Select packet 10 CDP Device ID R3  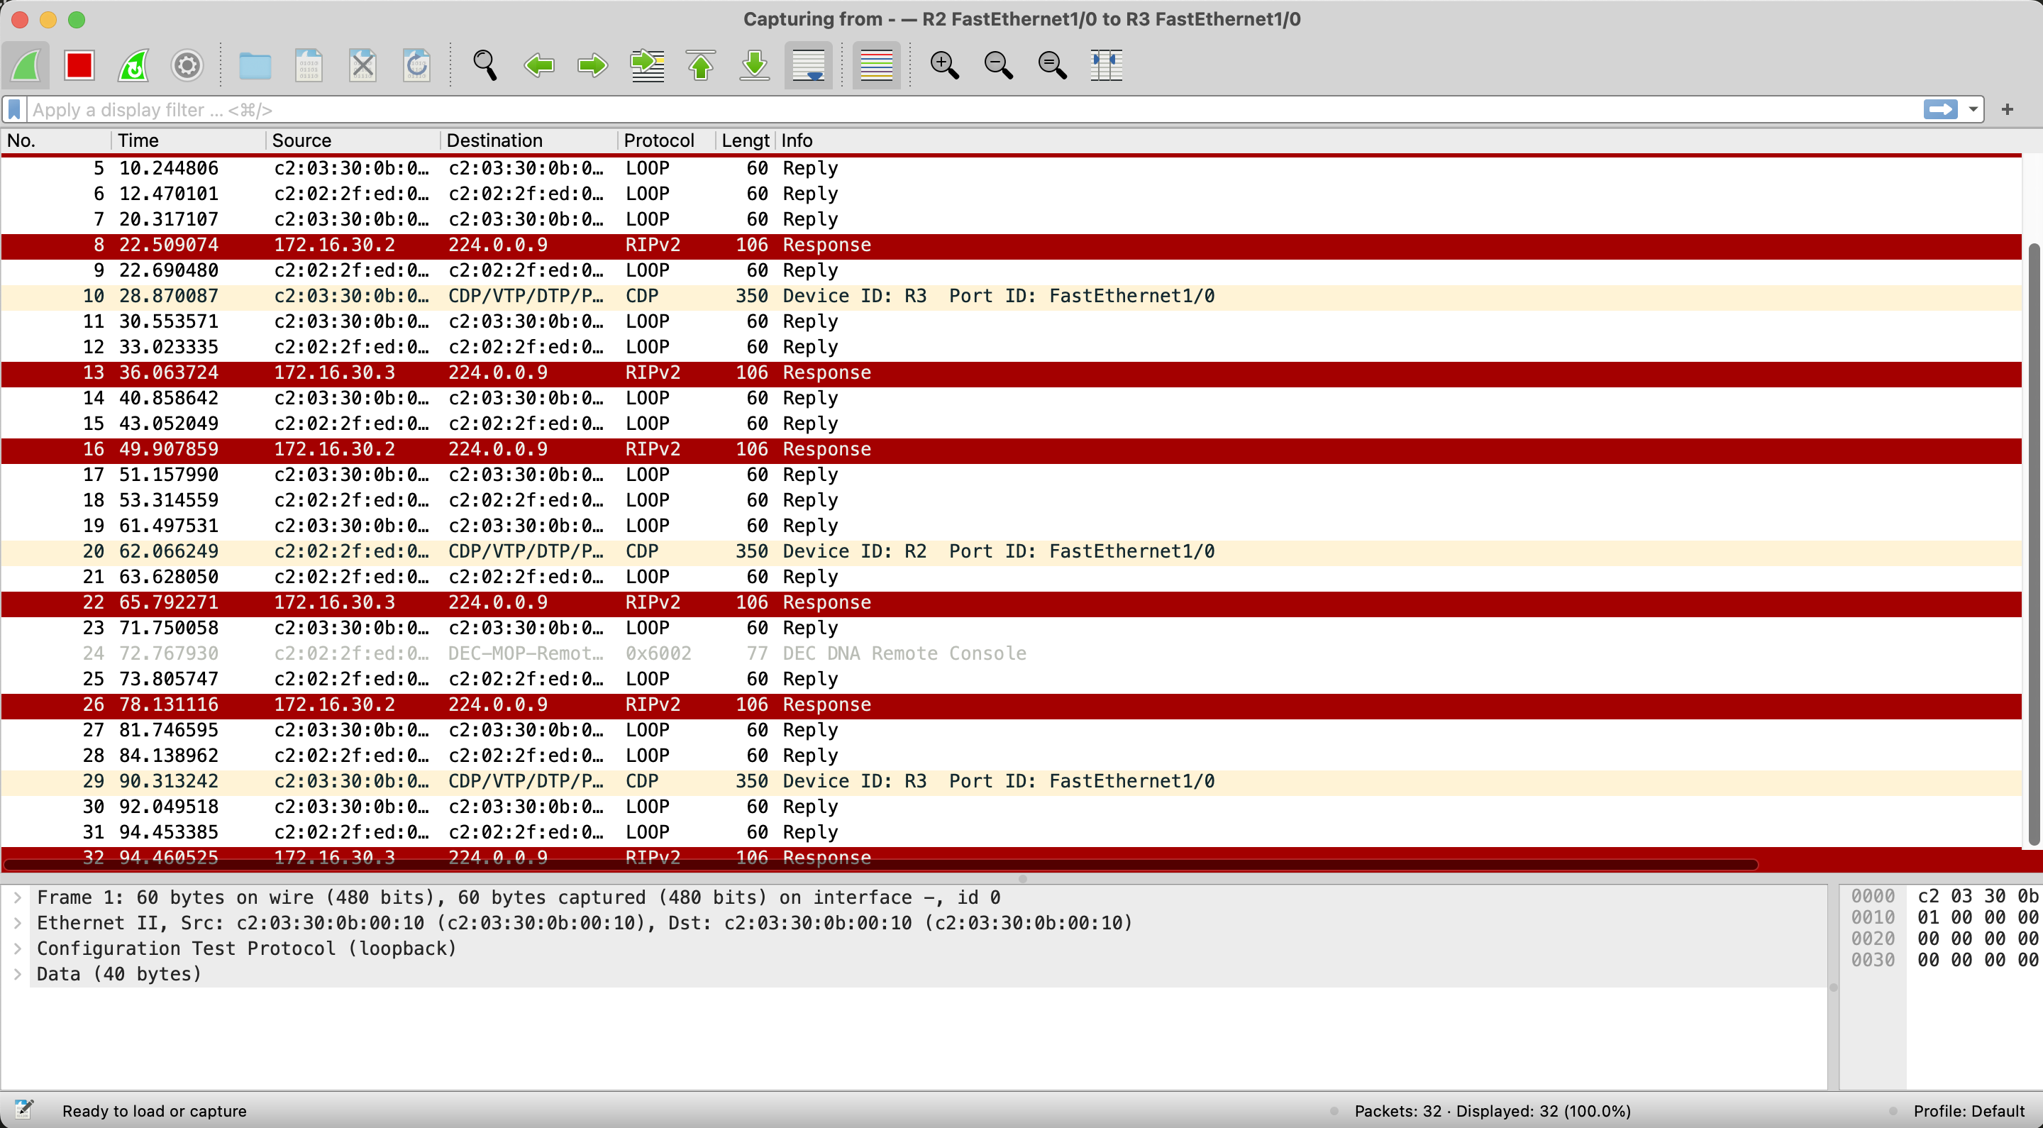tap(1011, 296)
